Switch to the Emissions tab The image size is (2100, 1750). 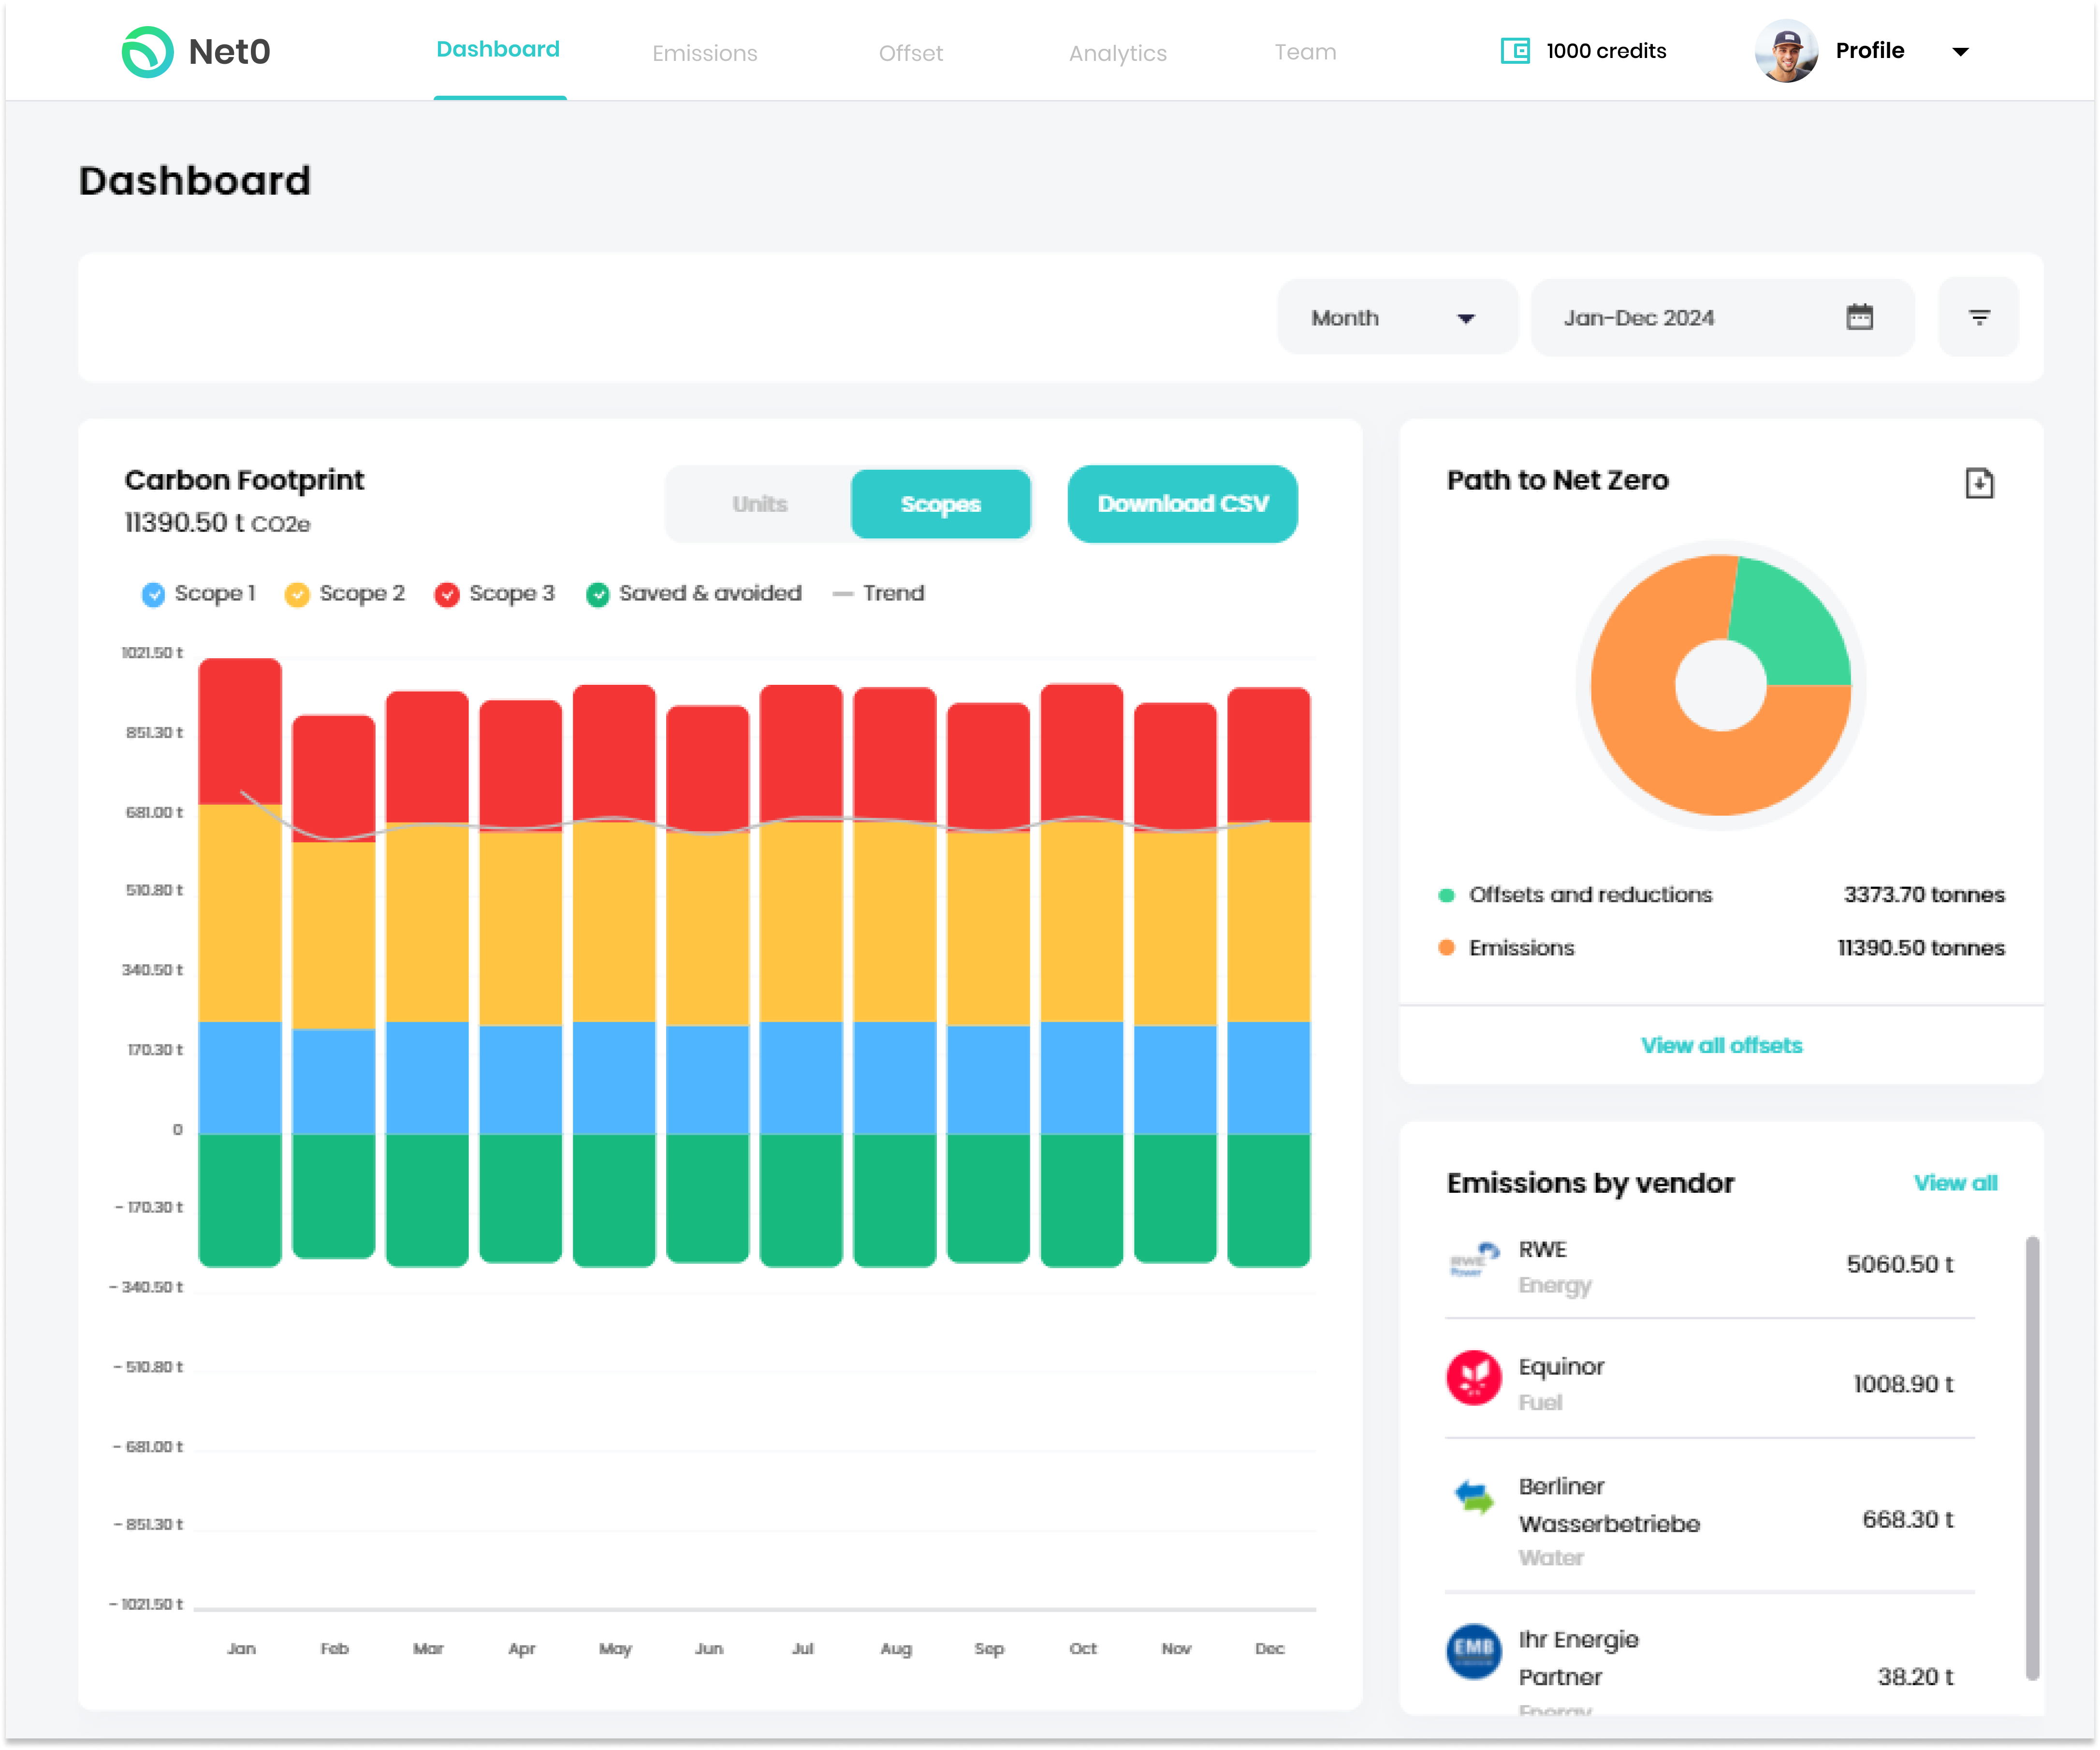(704, 53)
